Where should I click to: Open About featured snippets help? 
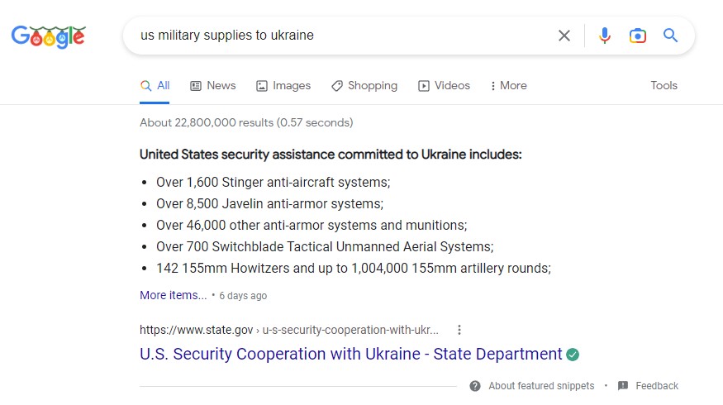click(532, 386)
